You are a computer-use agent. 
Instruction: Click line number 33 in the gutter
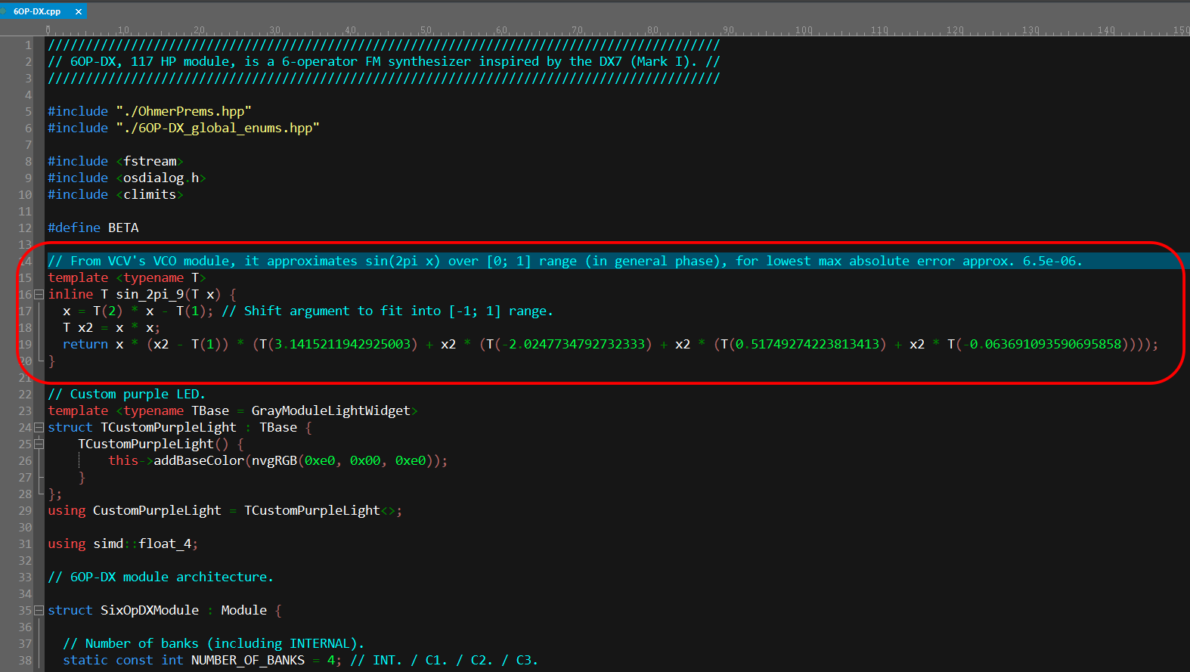pos(25,578)
